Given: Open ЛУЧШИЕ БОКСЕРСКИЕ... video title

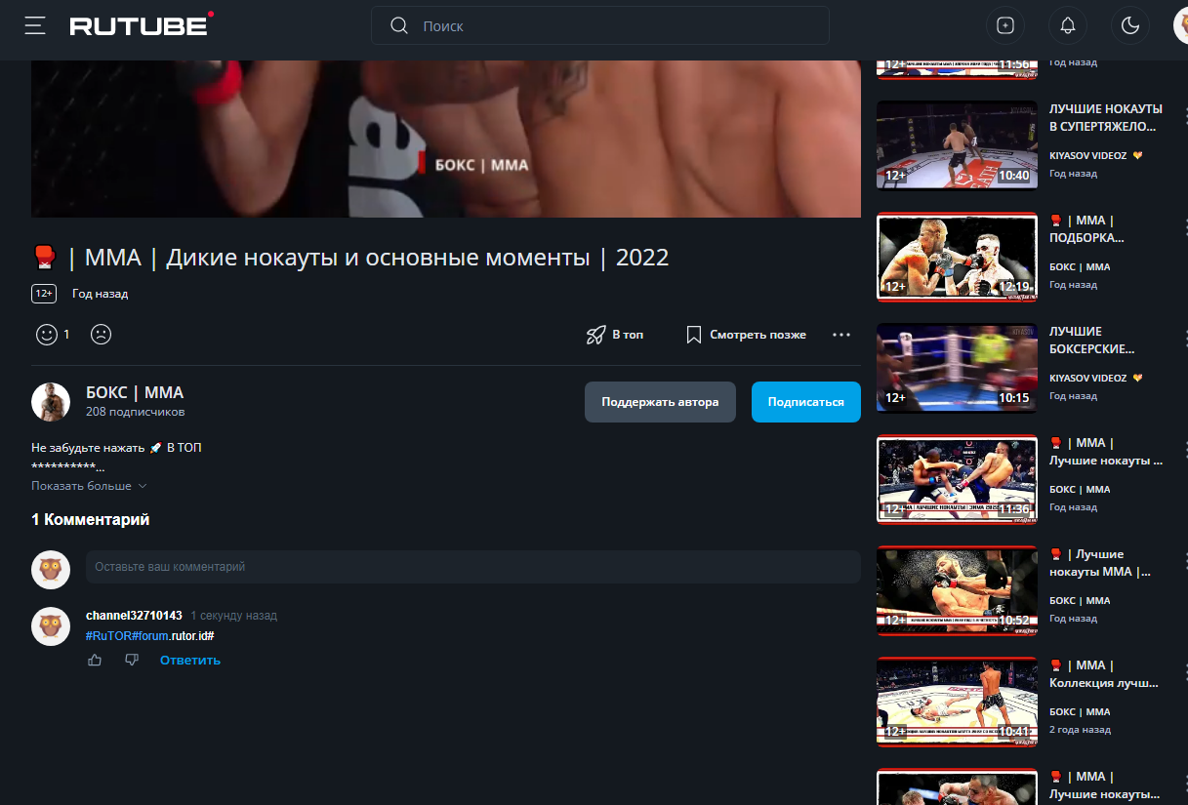Looking at the screenshot, I should [x=1092, y=340].
